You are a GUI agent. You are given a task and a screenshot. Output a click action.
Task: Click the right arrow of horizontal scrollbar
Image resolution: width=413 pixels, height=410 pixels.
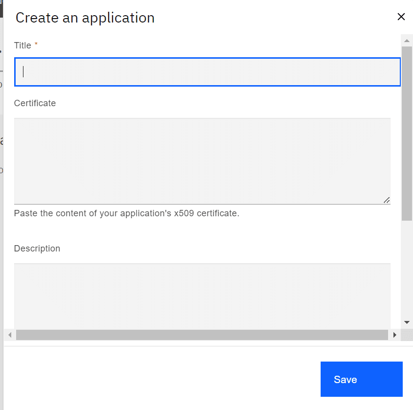point(394,335)
